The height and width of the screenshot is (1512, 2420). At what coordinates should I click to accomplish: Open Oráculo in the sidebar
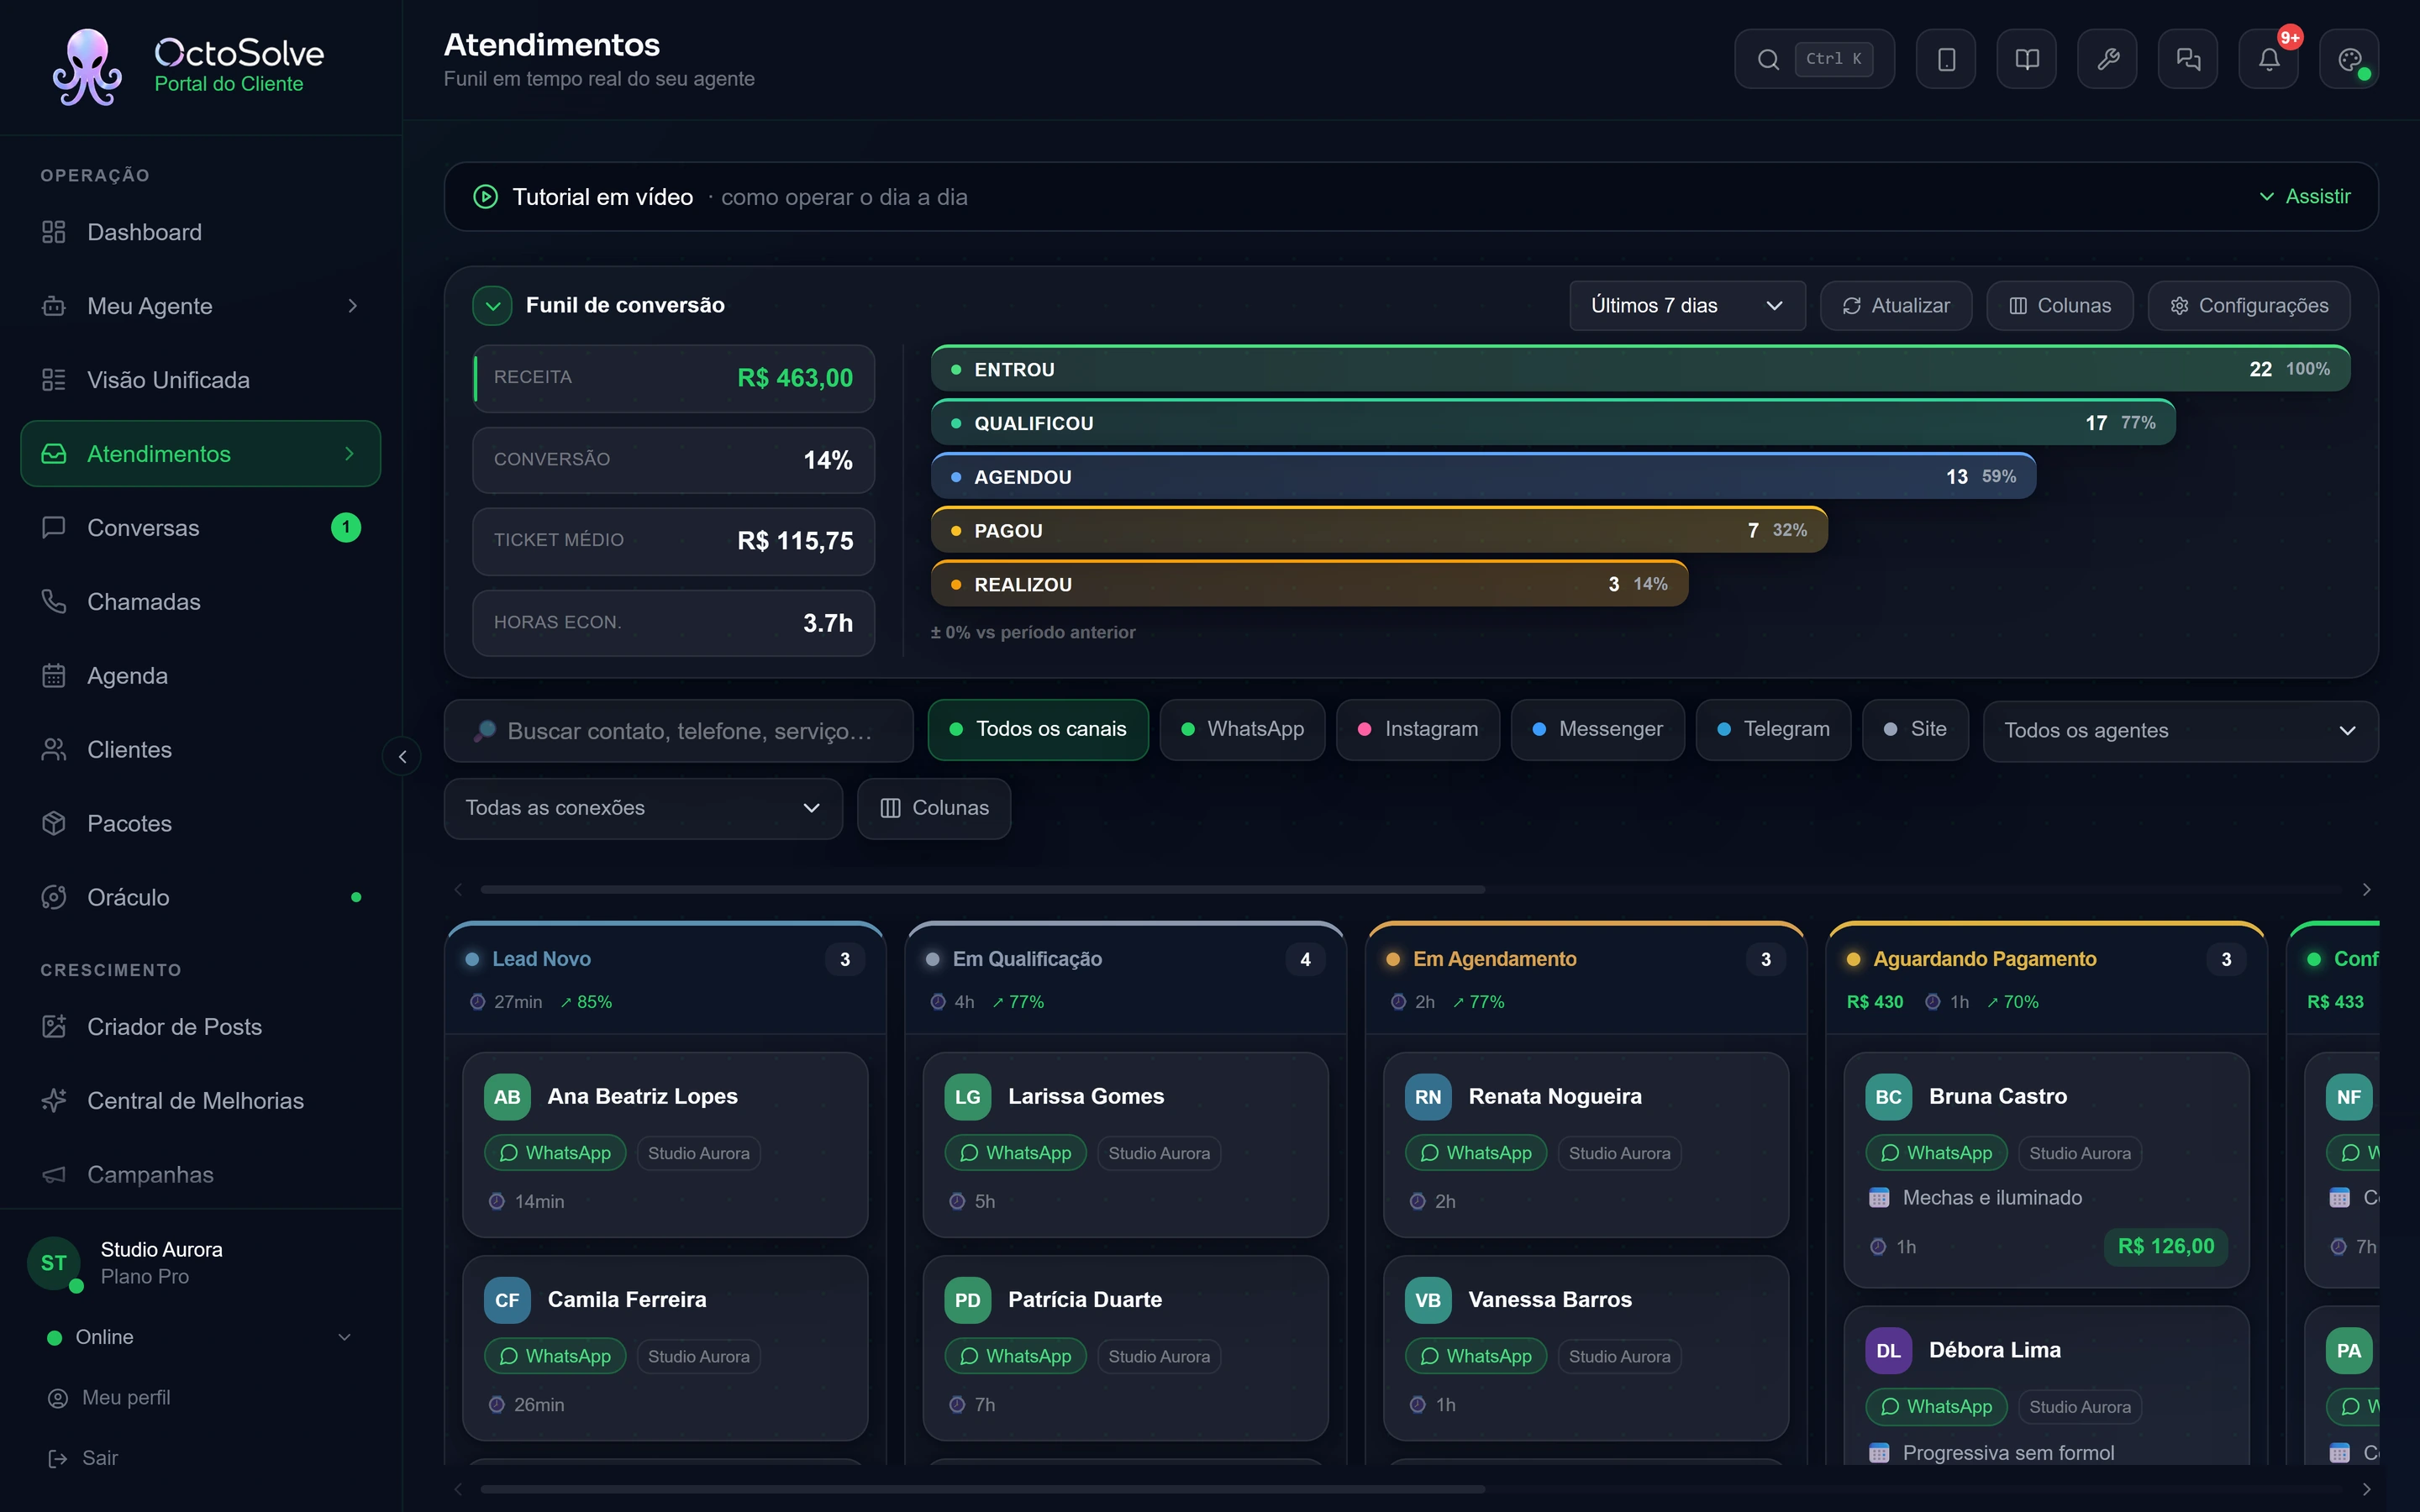(200, 897)
